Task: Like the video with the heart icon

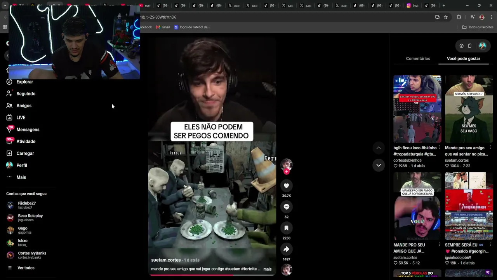Action: 287,186
